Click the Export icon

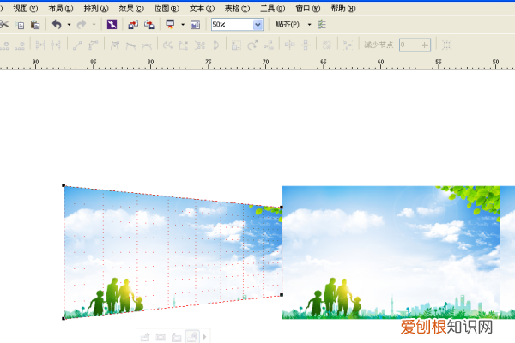(149, 25)
